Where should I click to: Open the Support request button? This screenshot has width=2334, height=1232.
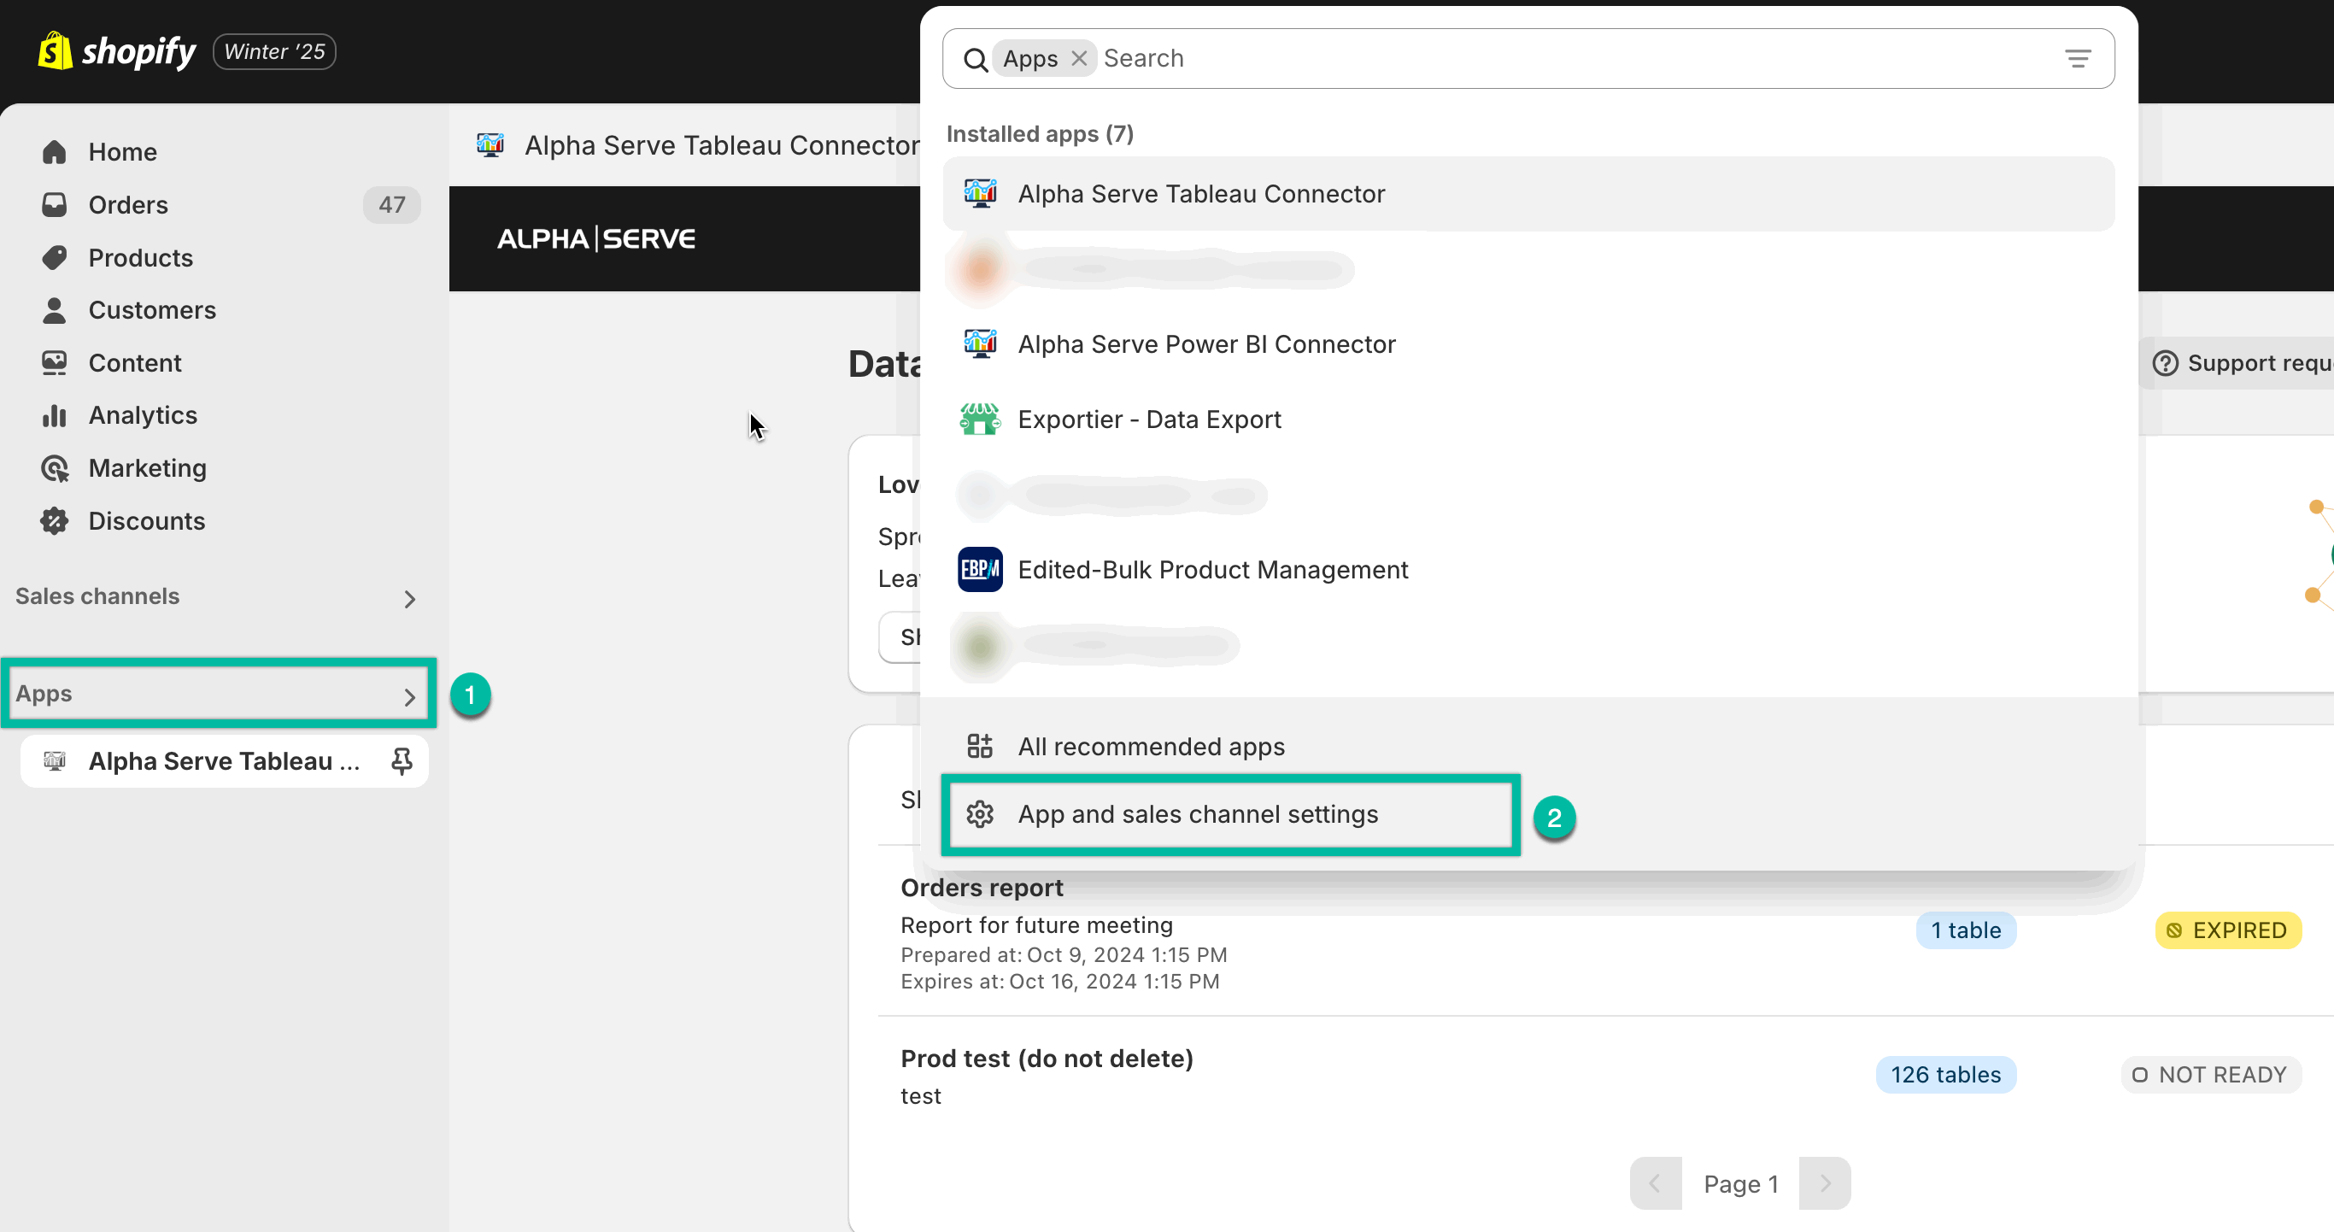pos(2240,363)
